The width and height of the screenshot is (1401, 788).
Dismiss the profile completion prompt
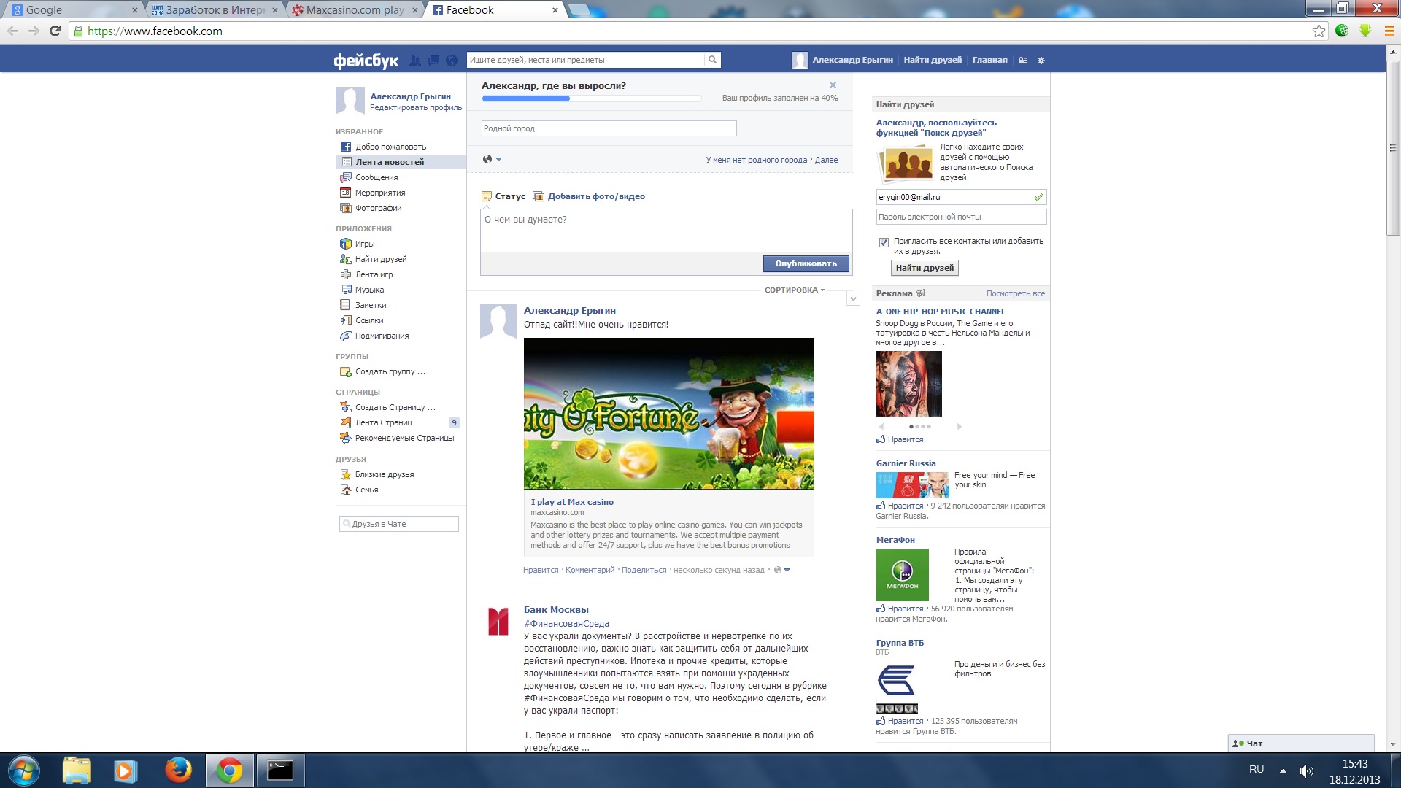click(833, 85)
